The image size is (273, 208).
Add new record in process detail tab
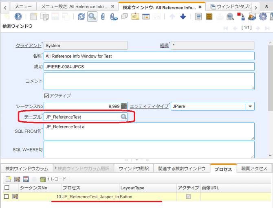pos(9,179)
